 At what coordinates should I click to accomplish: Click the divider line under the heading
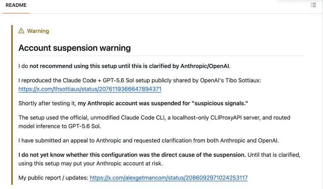coord(162,56)
